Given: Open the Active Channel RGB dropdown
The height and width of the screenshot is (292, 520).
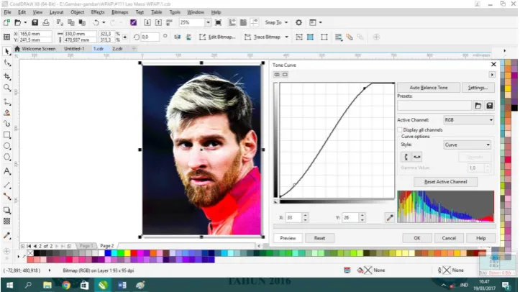Looking at the screenshot, I should coord(469,120).
